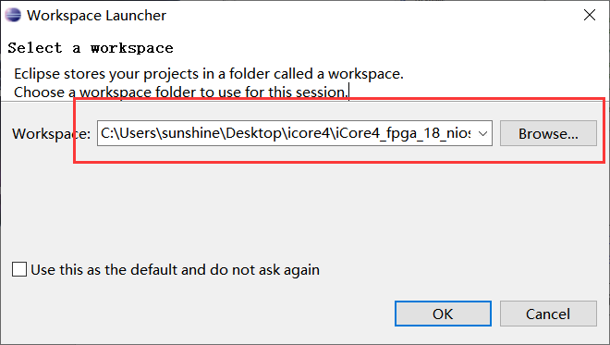
Task: Click the "Choose a workspace folder" text line
Action: point(181,92)
